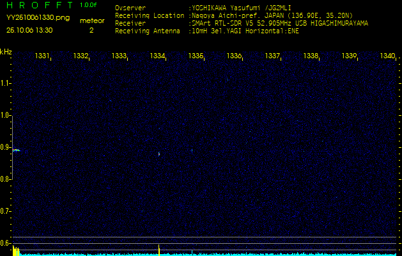Click the 1.1 frequency axis label
This screenshot has width=402, height=256.
click(6, 83)
